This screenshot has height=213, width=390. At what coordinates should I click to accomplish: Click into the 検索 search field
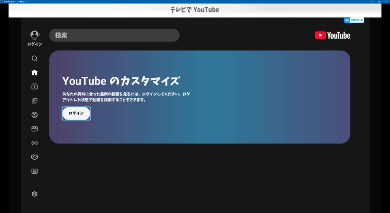pyautogui.click(x=114, y=35)
